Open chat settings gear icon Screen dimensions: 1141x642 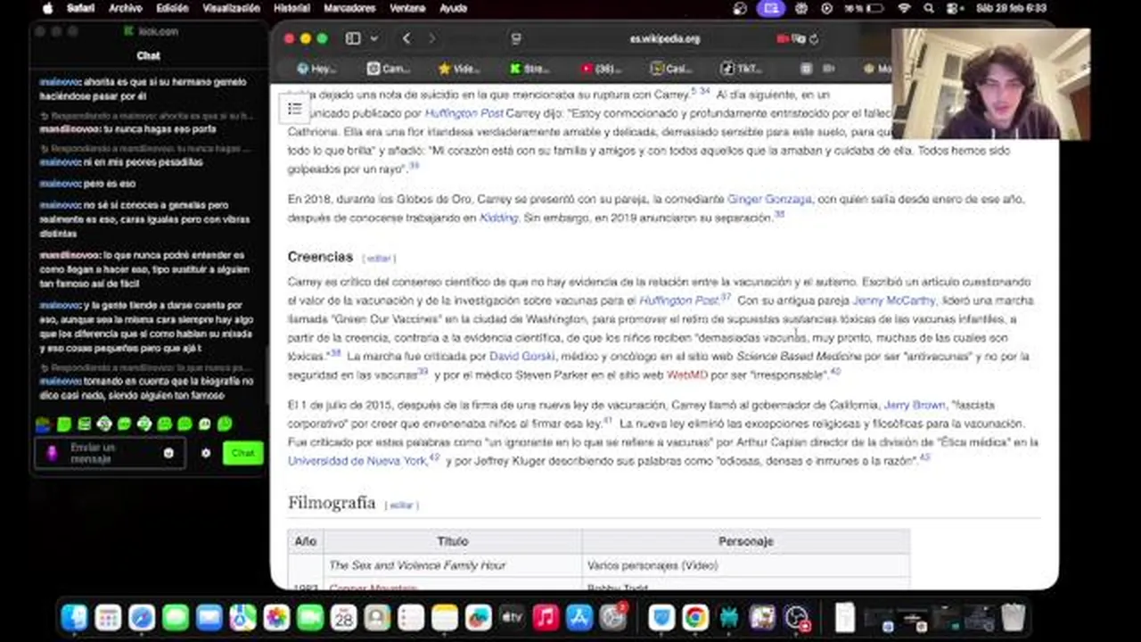(x=206, y=453)
